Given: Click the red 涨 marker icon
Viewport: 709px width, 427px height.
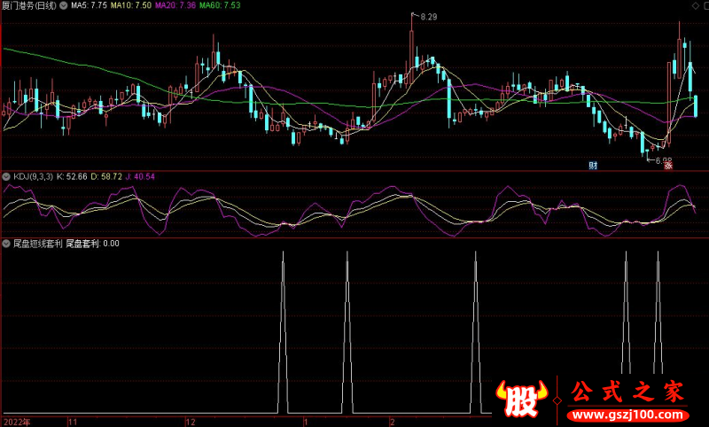Looking at the screenshot, I should click(669, 166).
